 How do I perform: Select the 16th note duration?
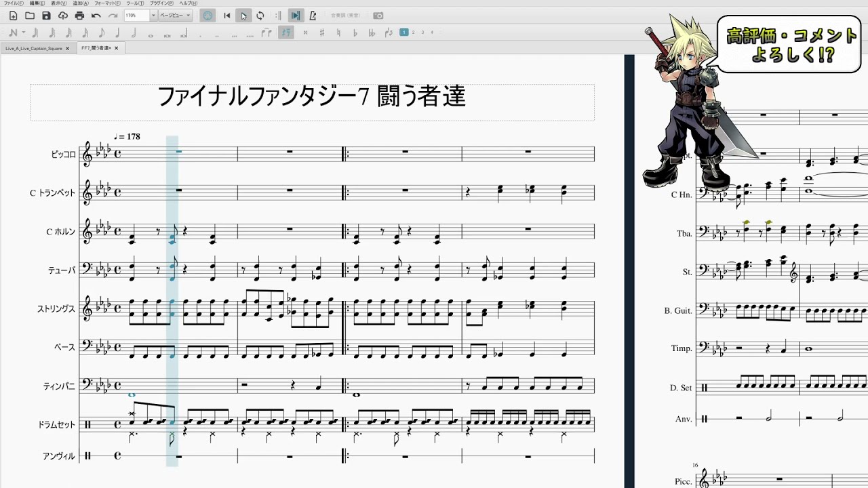pos(85,33)
